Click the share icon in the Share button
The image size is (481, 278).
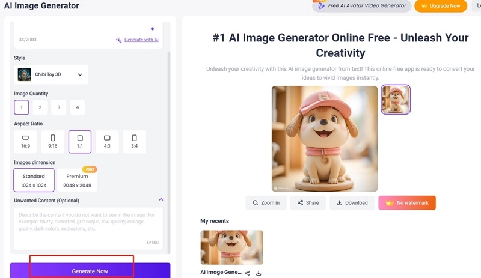point(300,202)
